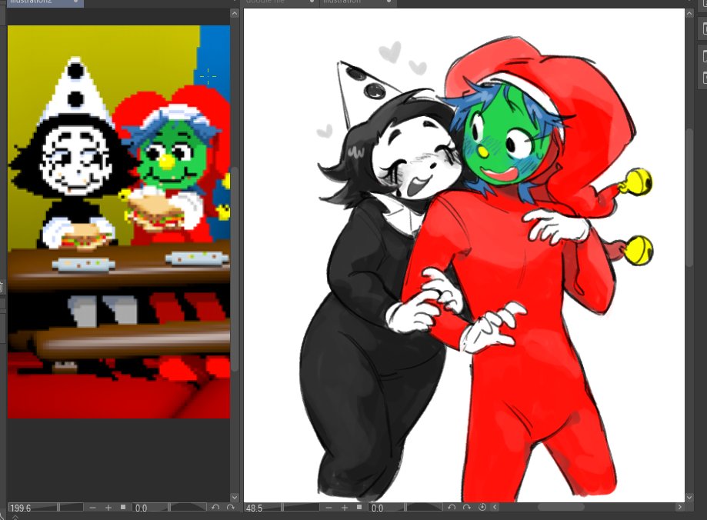Zoom in the right illustration canvas
The image size is (707, 520).
point(345,508)
